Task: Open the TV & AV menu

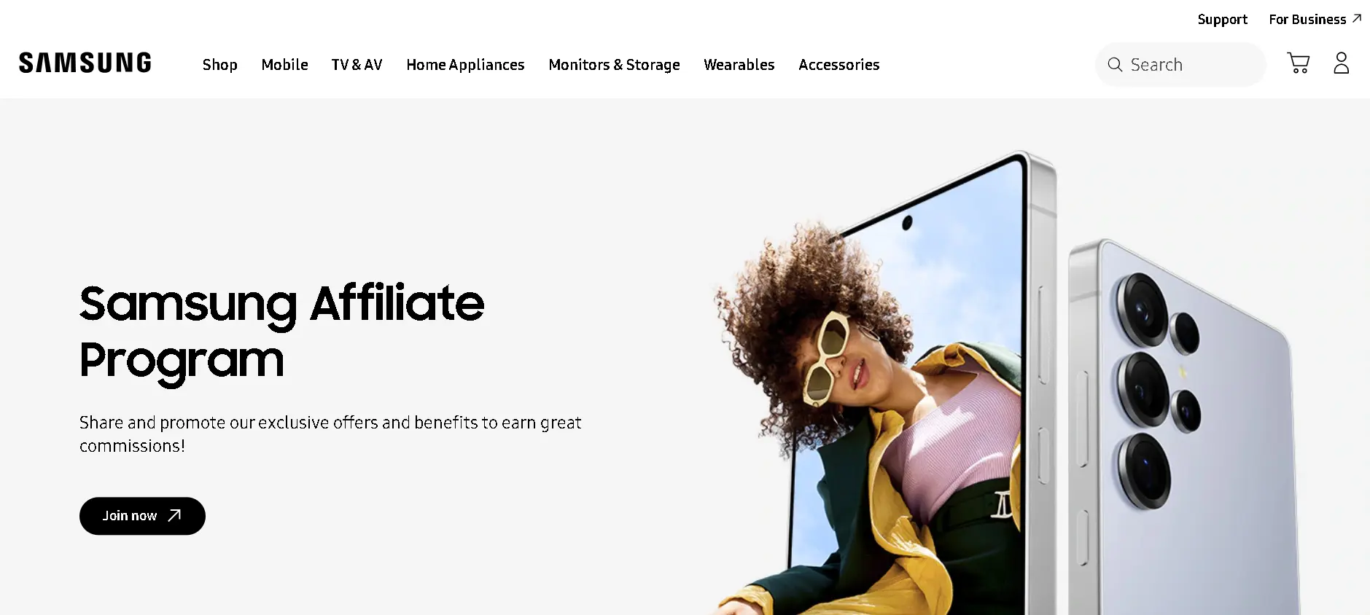Action: pyautogui.click(x=357, y=65)
